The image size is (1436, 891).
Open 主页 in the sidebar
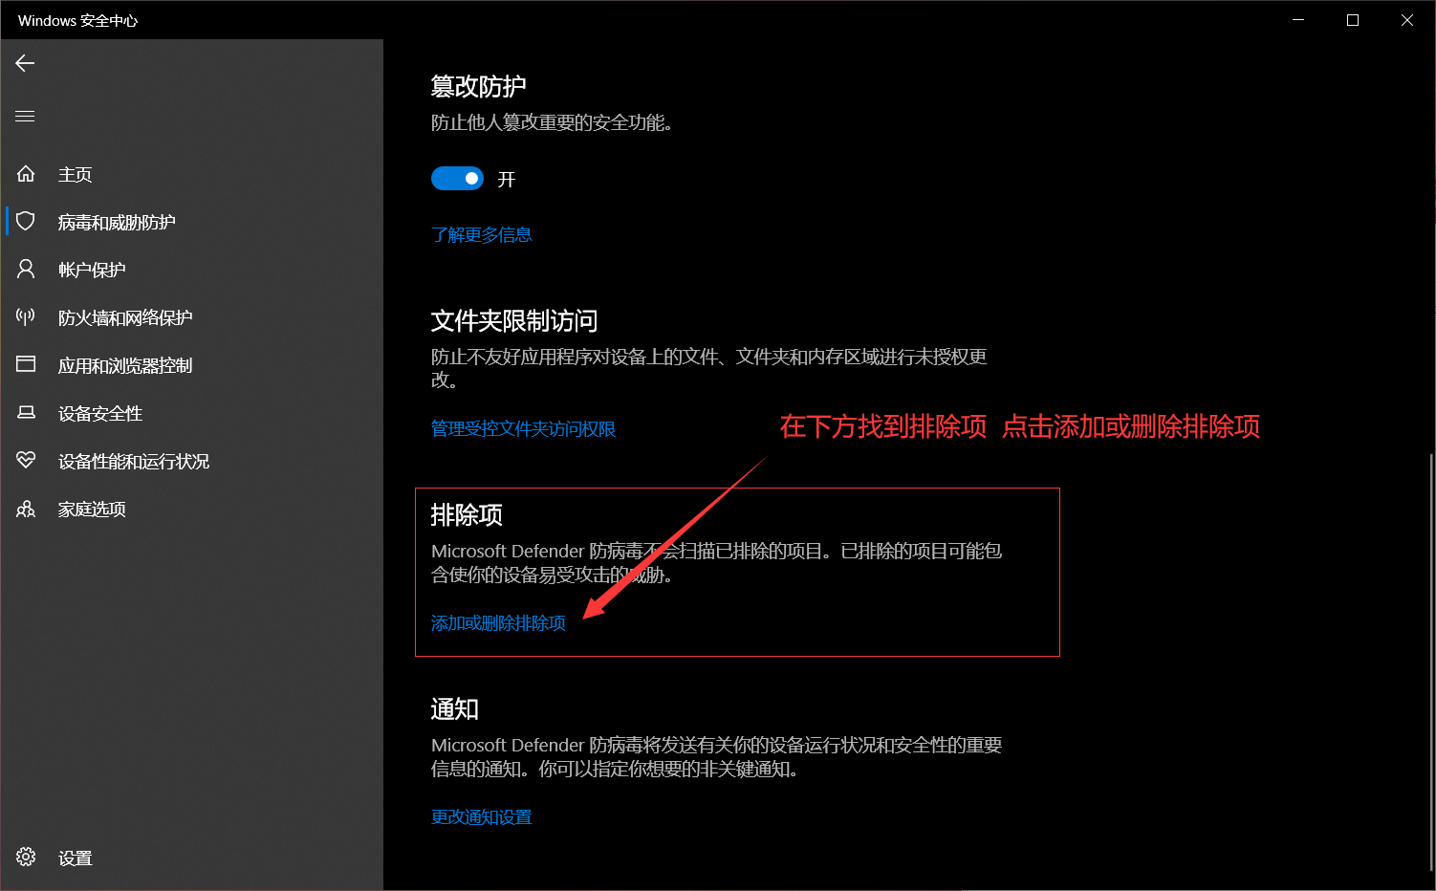(x=75, y=174)
